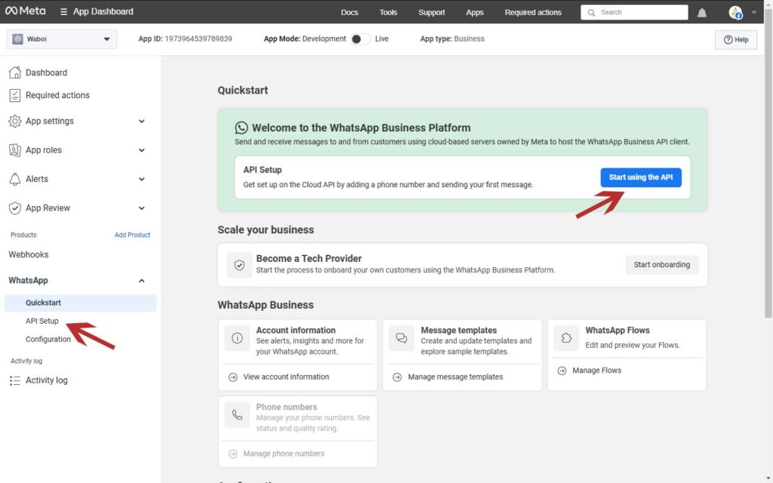Click the Required actions checklist icon
The width and height of the screenshot is (773, 483).
(x=15, y=95)
